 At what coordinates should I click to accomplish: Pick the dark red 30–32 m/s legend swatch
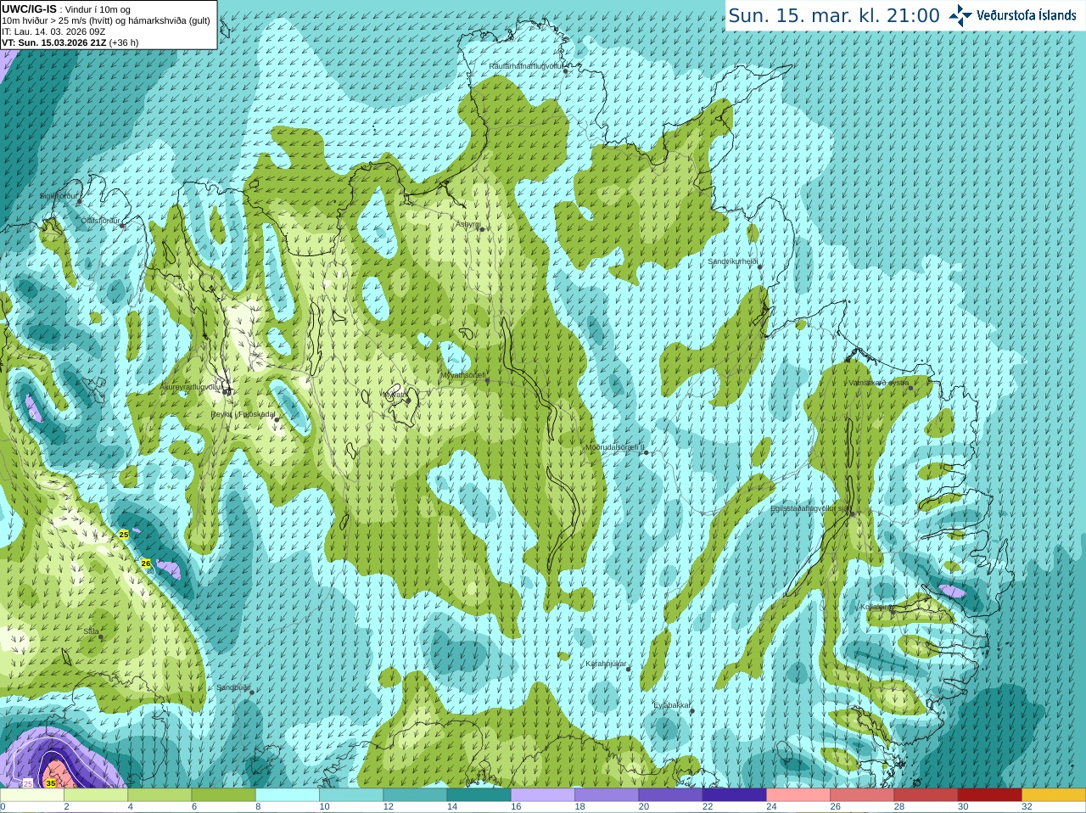989,795
